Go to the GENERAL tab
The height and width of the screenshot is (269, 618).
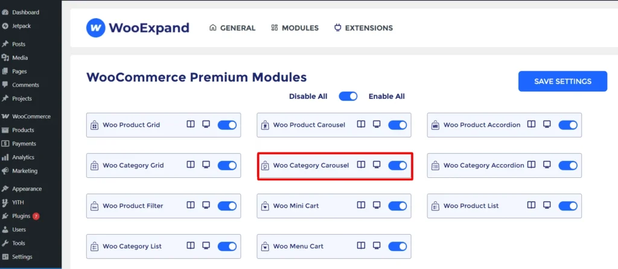tap(232, 28)
